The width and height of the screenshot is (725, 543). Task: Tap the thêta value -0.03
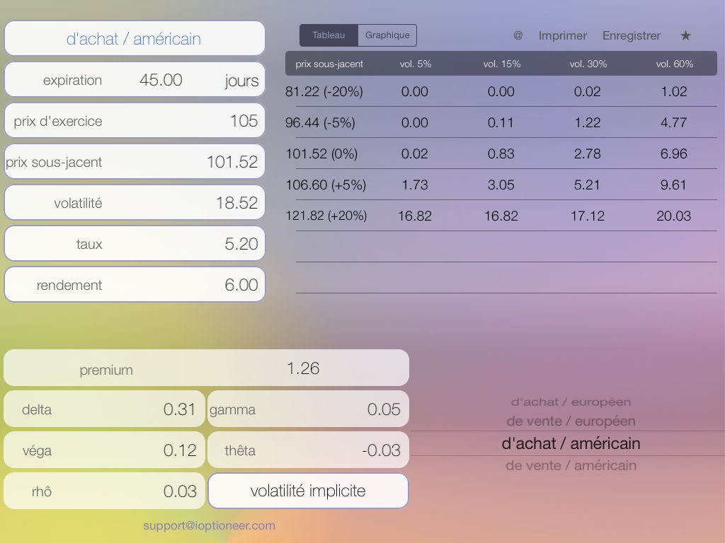381,450
